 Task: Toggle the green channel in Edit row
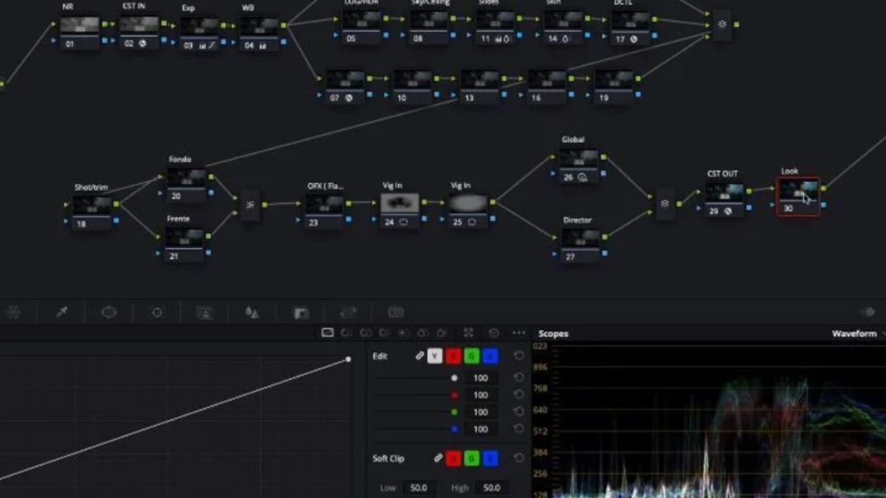click(472, 356)
